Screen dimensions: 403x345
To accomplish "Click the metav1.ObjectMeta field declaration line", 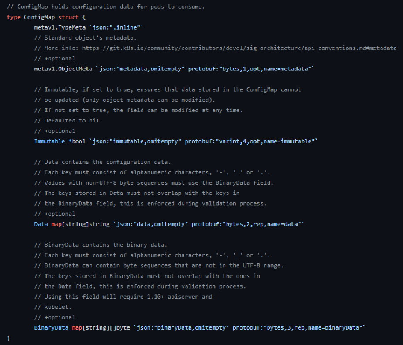I will (174, 69).
